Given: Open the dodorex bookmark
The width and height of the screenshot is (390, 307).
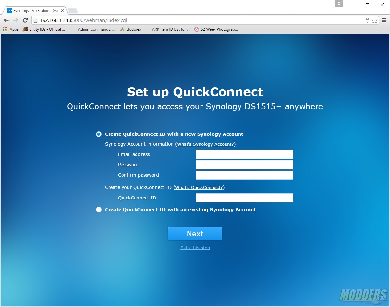Looking at the screenshot, I should pyautogui.click(x=131, y=29).
